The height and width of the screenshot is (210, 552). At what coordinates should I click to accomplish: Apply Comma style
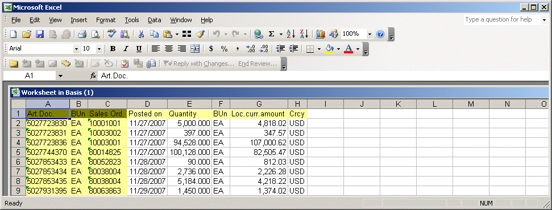237,49
